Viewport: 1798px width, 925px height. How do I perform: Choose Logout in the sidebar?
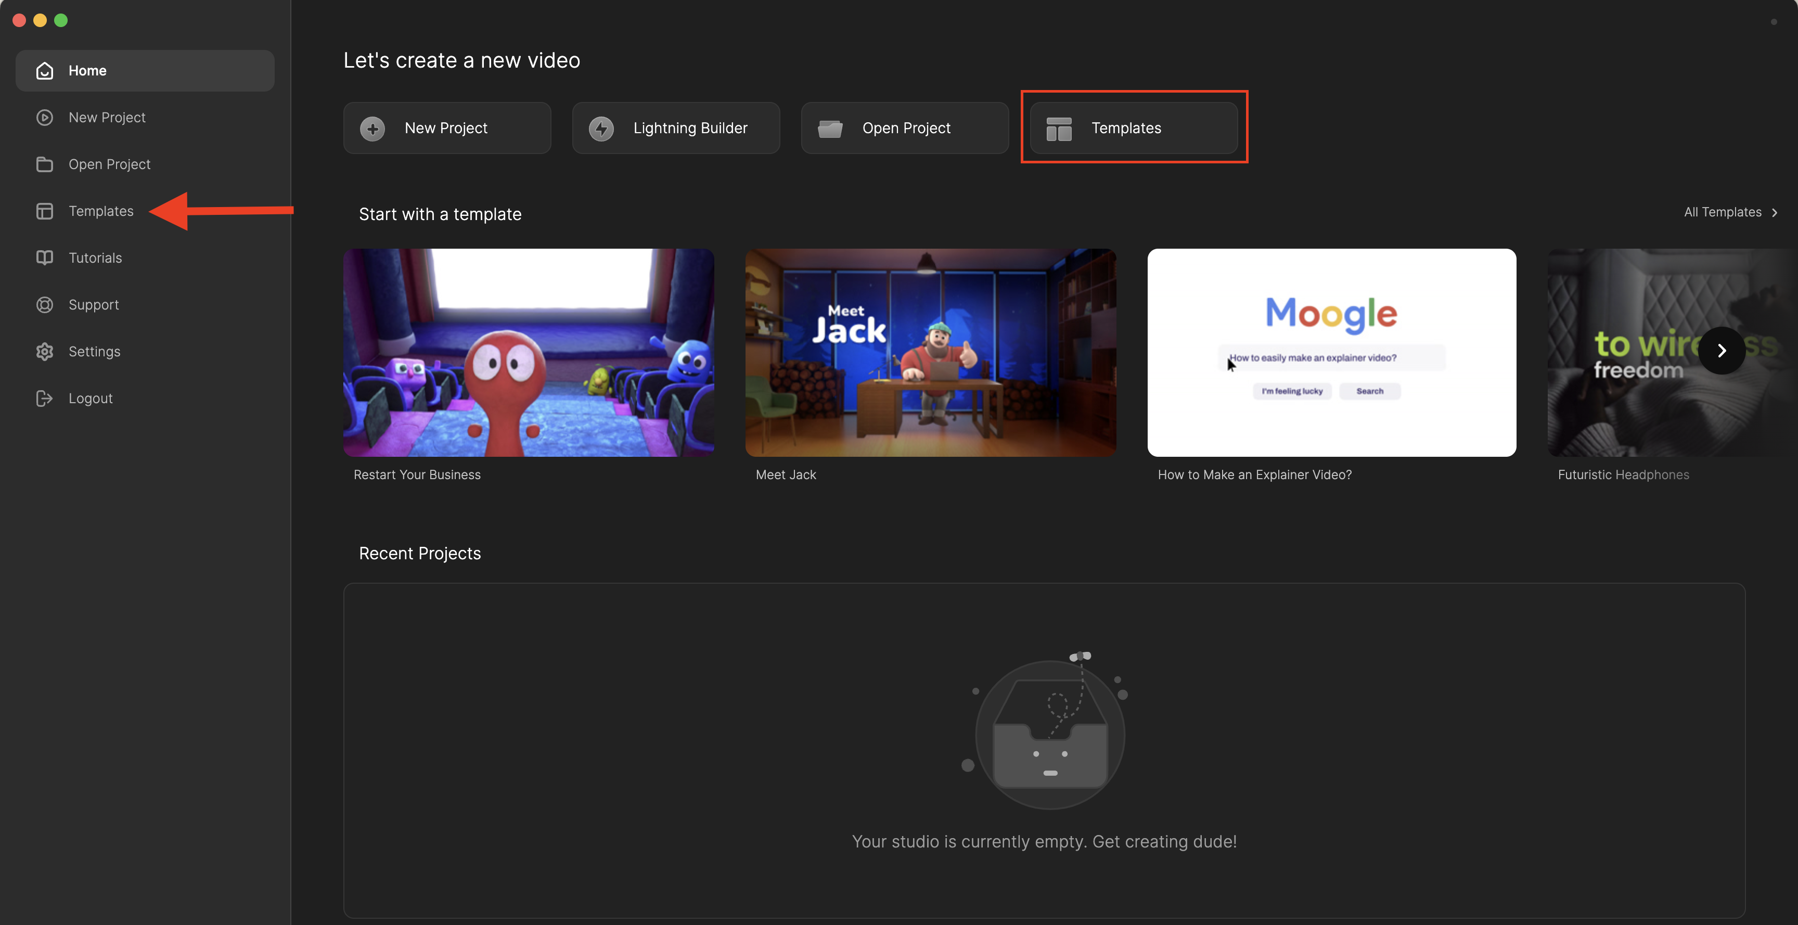[x=145, y=398]
